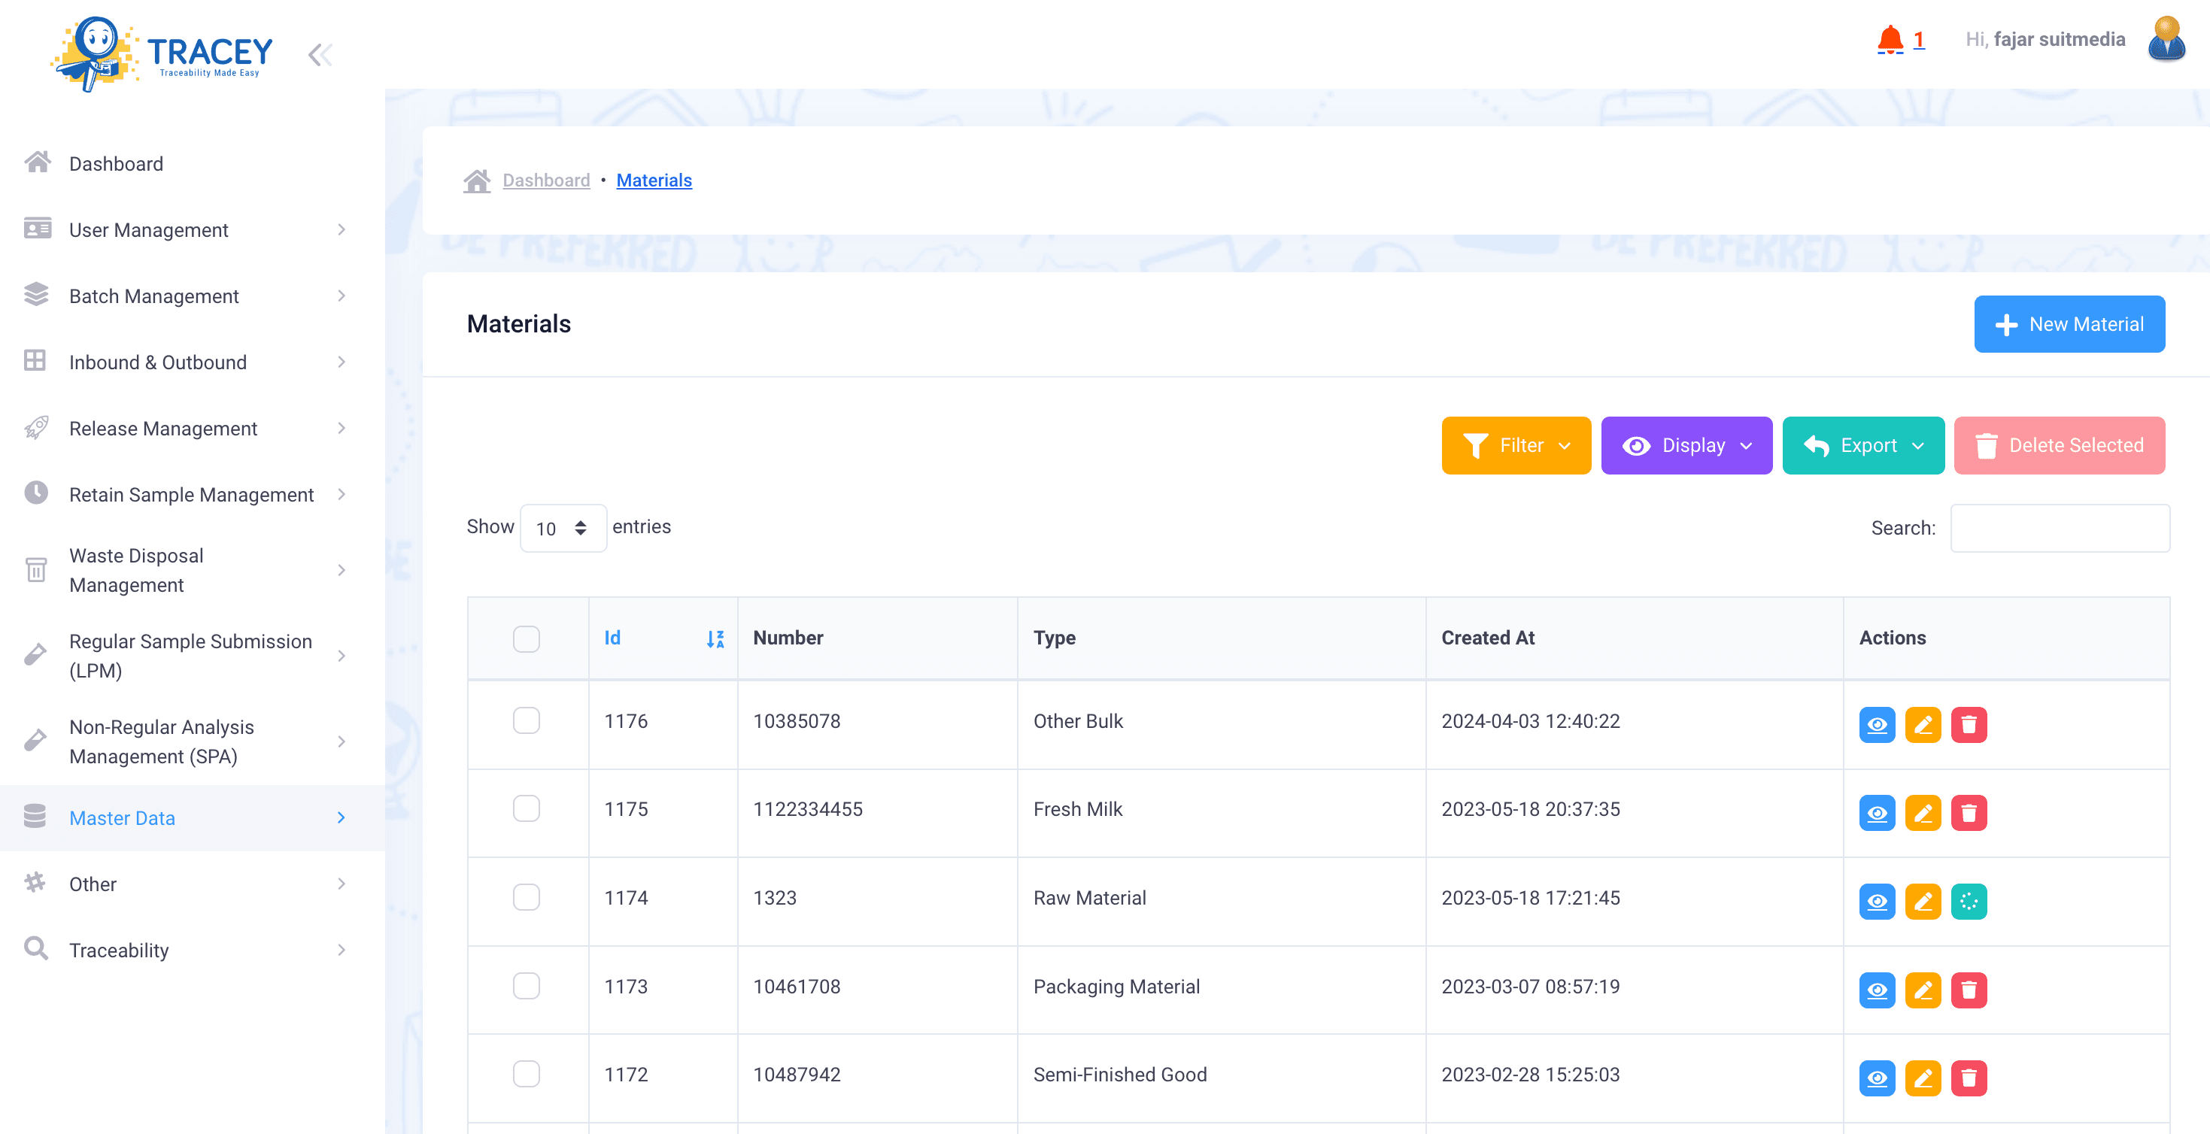Collapse the sidebar using the double-chevron icon
Screen dimensions: 2210x1134
pos(319,53)
